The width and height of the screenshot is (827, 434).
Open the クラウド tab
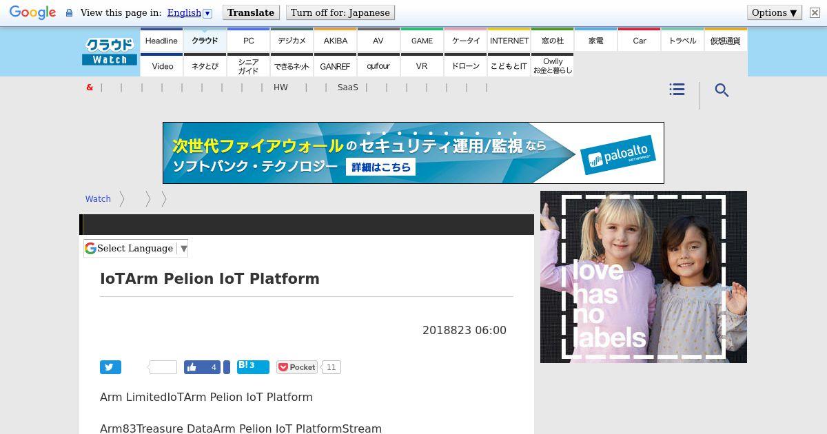[205, 41]
